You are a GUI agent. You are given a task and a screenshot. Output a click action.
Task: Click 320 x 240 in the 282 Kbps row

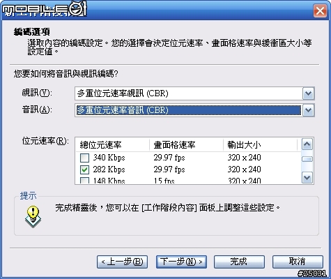[244, 169]
